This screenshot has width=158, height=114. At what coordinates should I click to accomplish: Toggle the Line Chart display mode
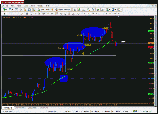(x=83, y=10)
